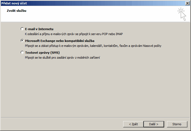Click the Exchange description about kalendáři and kontaktům
The width and height of the screenshot is (191, 131).
93,46
